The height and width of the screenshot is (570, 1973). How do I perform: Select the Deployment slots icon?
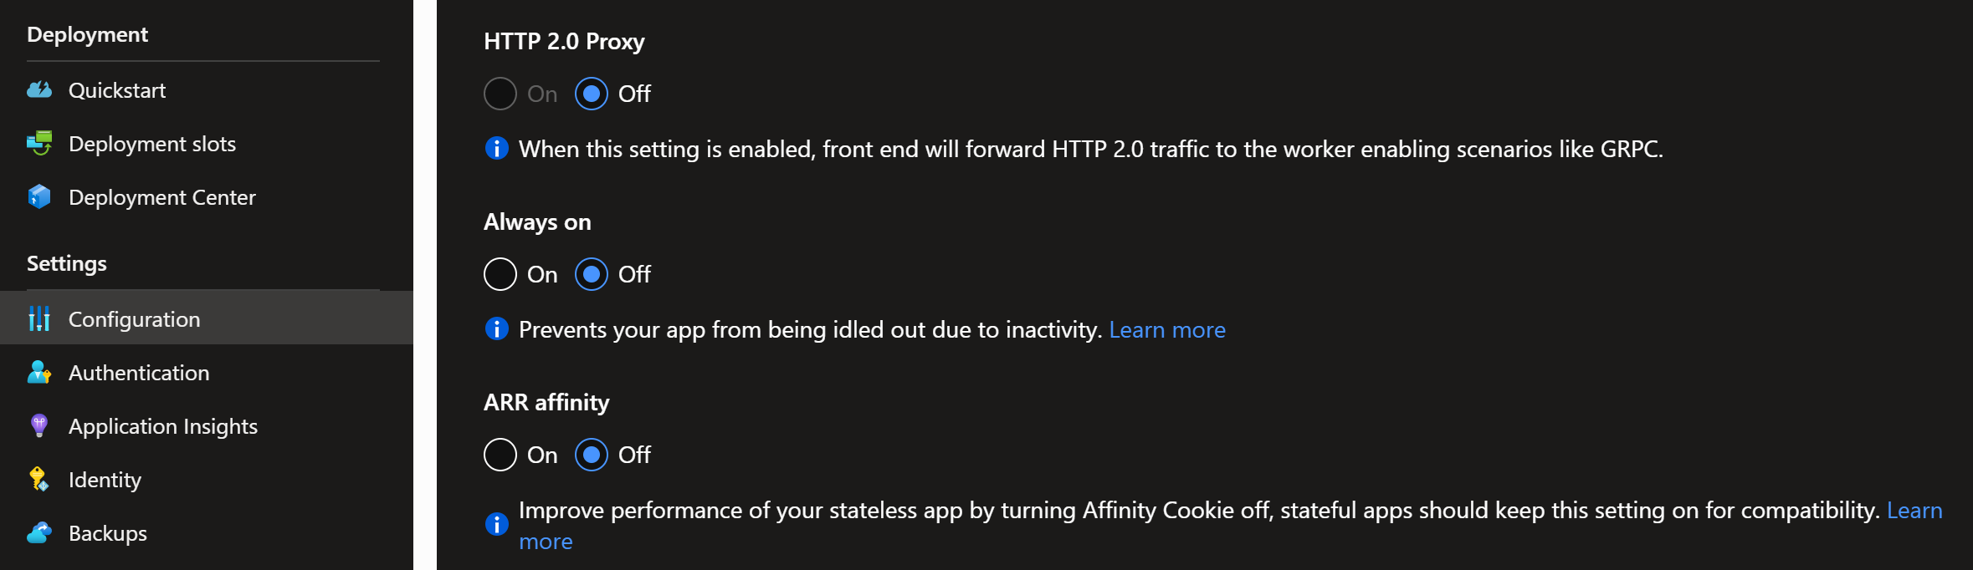coord(39,143)
